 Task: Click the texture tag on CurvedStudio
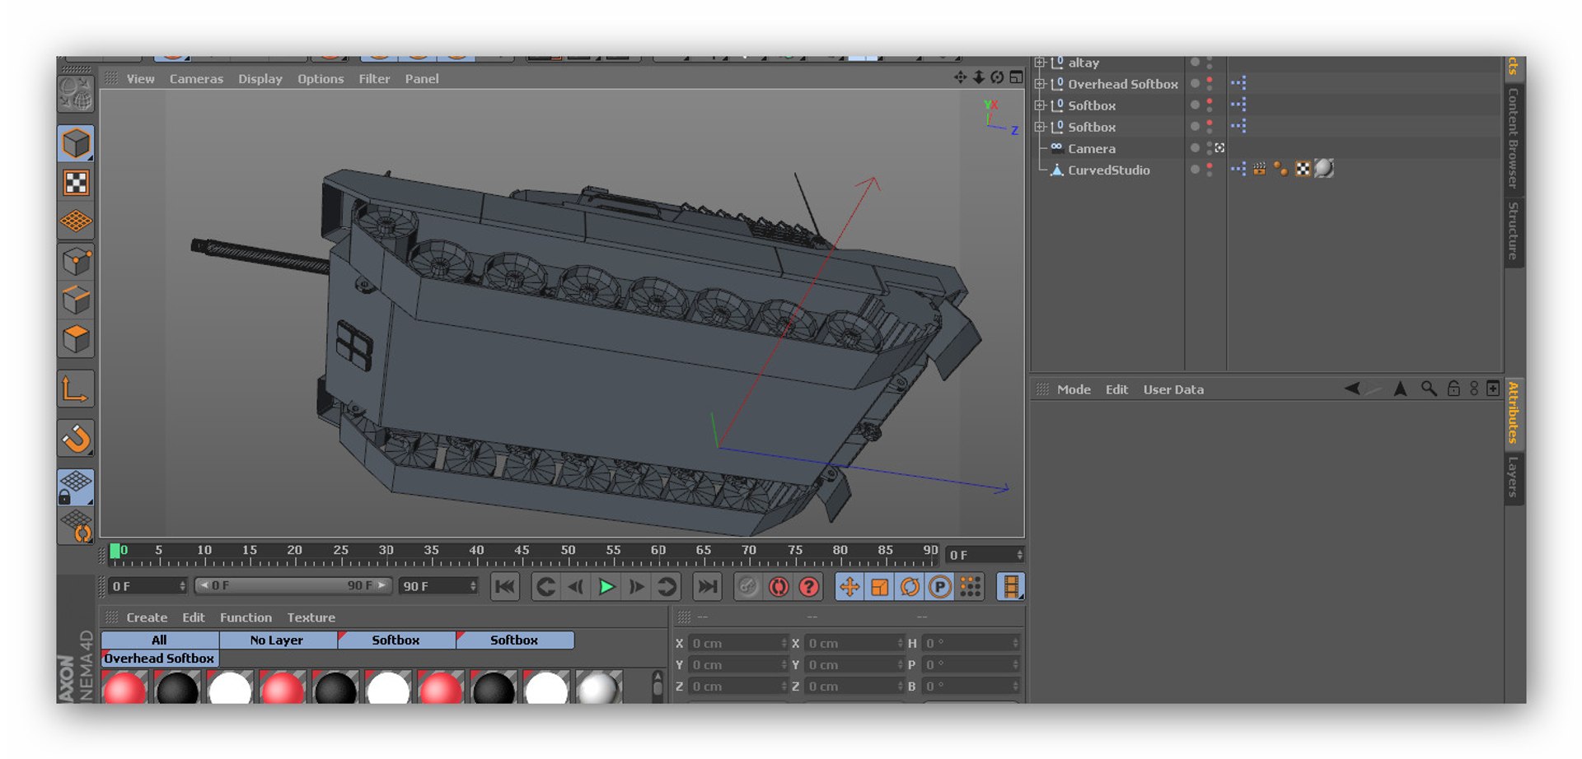point(1323,169)
